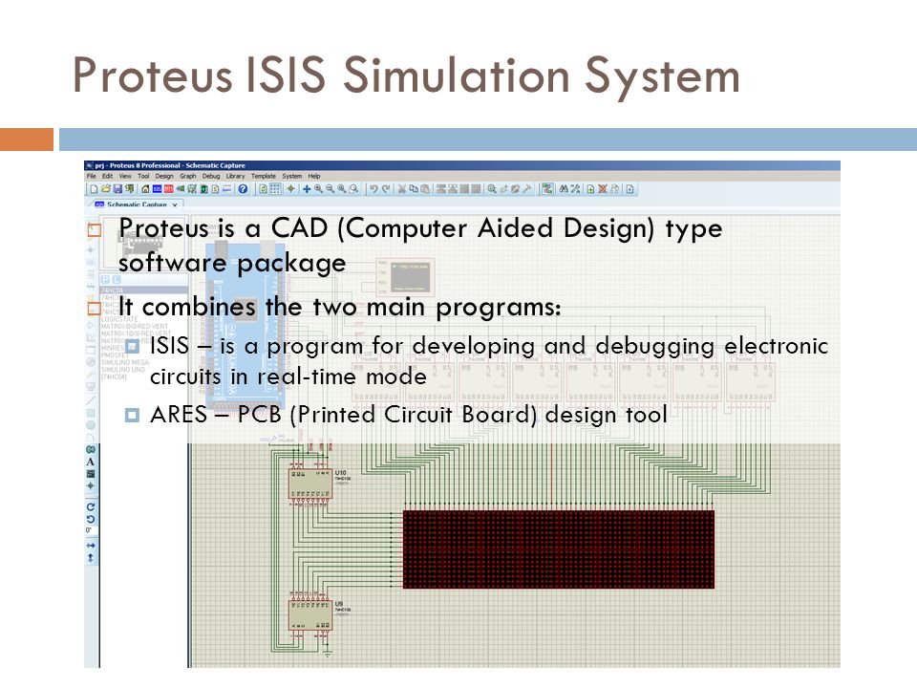Click the Redo arrow icon

[385, 189]
